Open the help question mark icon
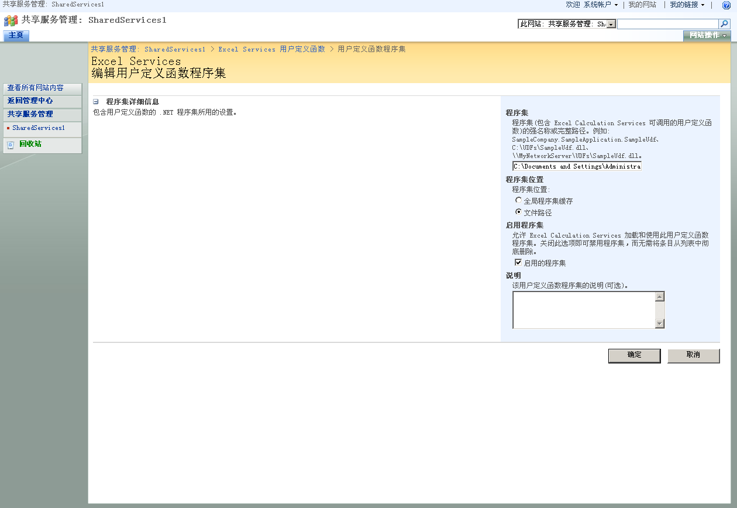 click(x=726, y=5)
